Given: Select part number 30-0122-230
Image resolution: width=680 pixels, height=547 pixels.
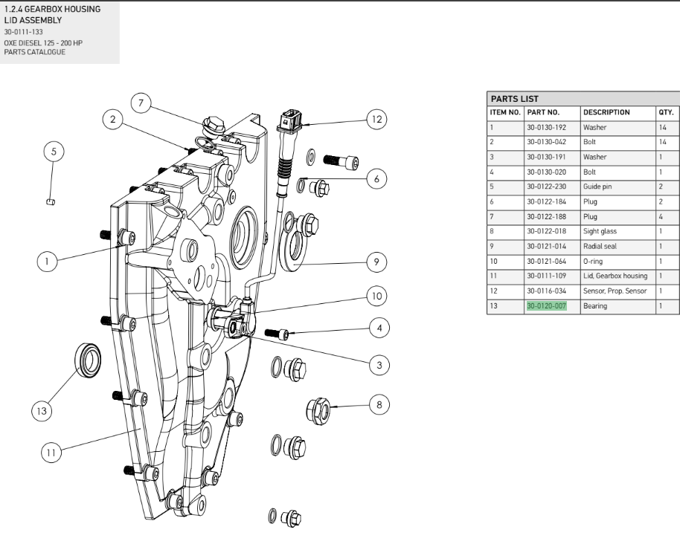Looking at the screenshot, I should click(546, 187).
